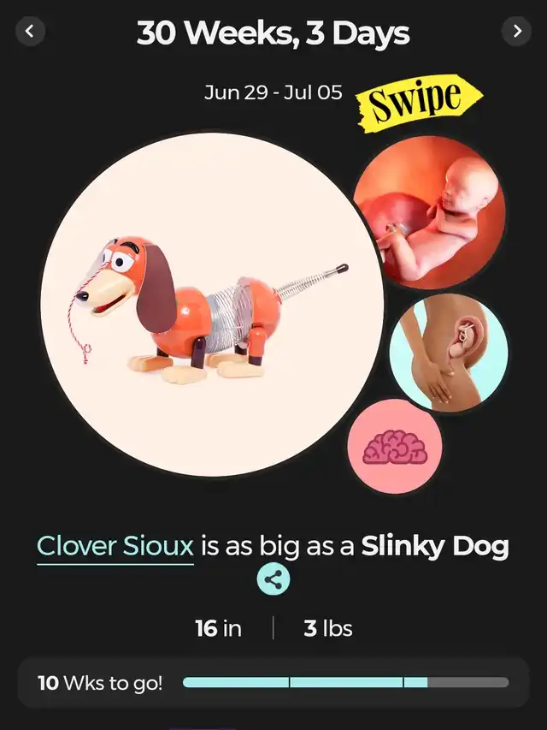Tap the 10 Wks to go! label
Screen dimensions: 547x730
(x=100, y=683)
